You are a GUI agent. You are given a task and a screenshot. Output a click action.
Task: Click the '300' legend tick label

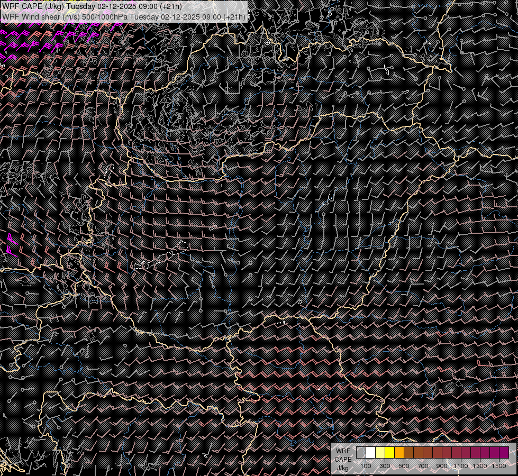385,466
